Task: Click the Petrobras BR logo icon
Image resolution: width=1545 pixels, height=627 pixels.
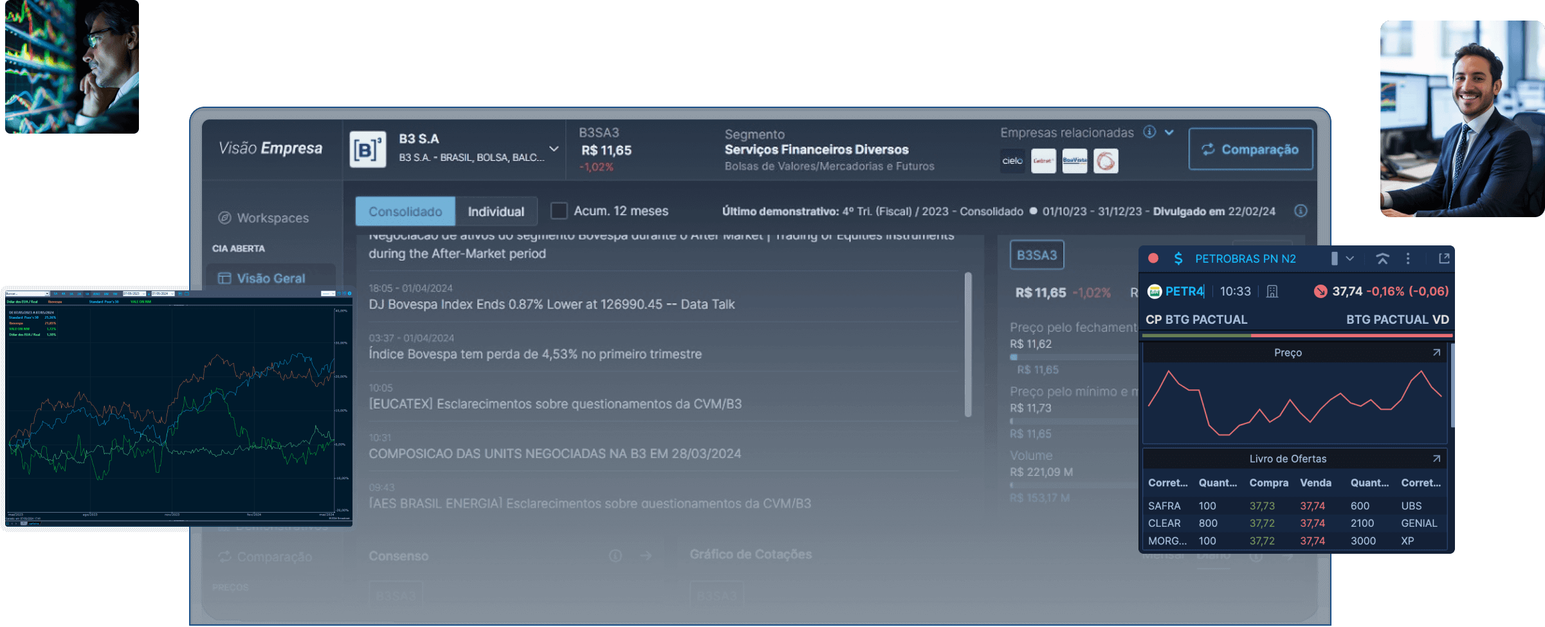Action: tap(1155, 292)
